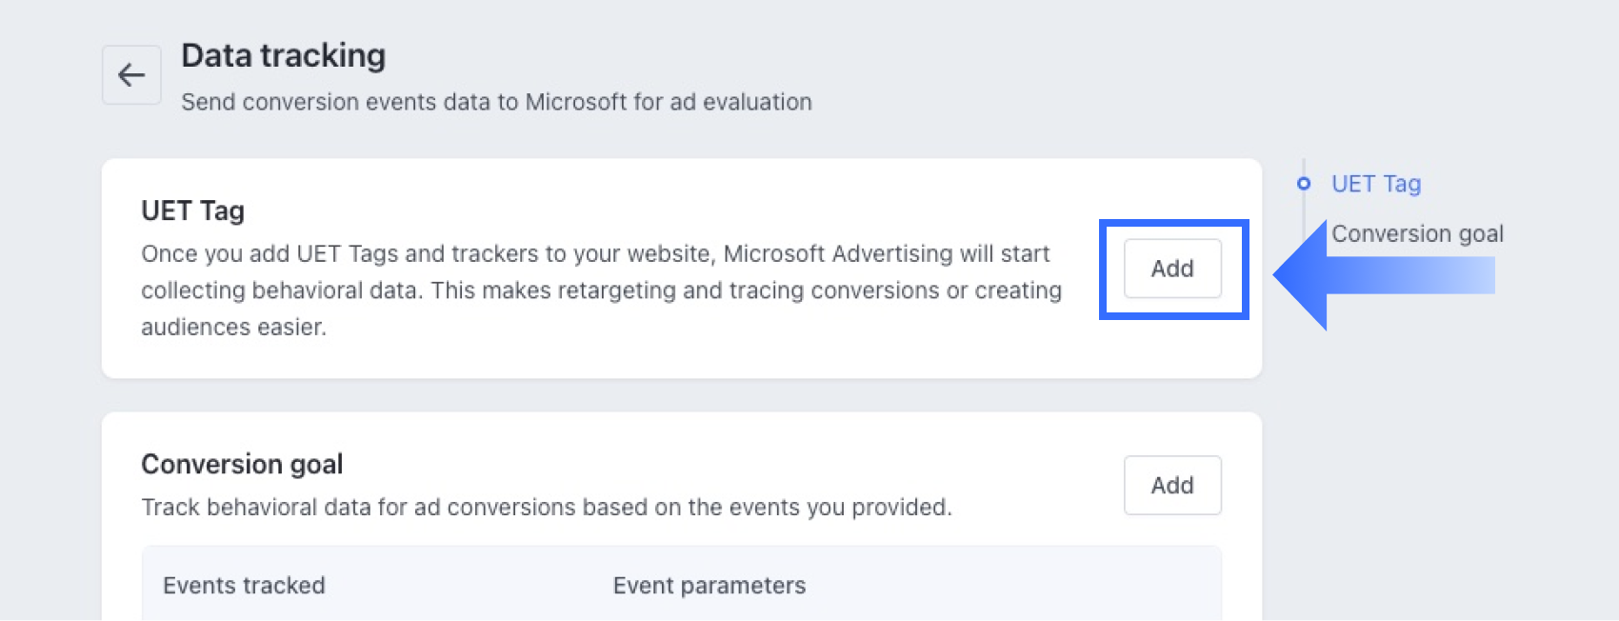The image size is (1619, 621).
Task: Select the Events tracked column header
Action: (244, 586)
